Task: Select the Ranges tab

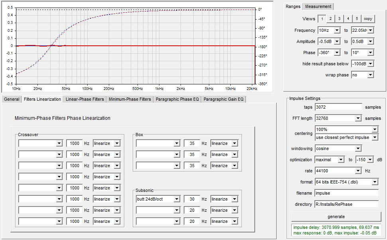Action: (x=293, y=6)
